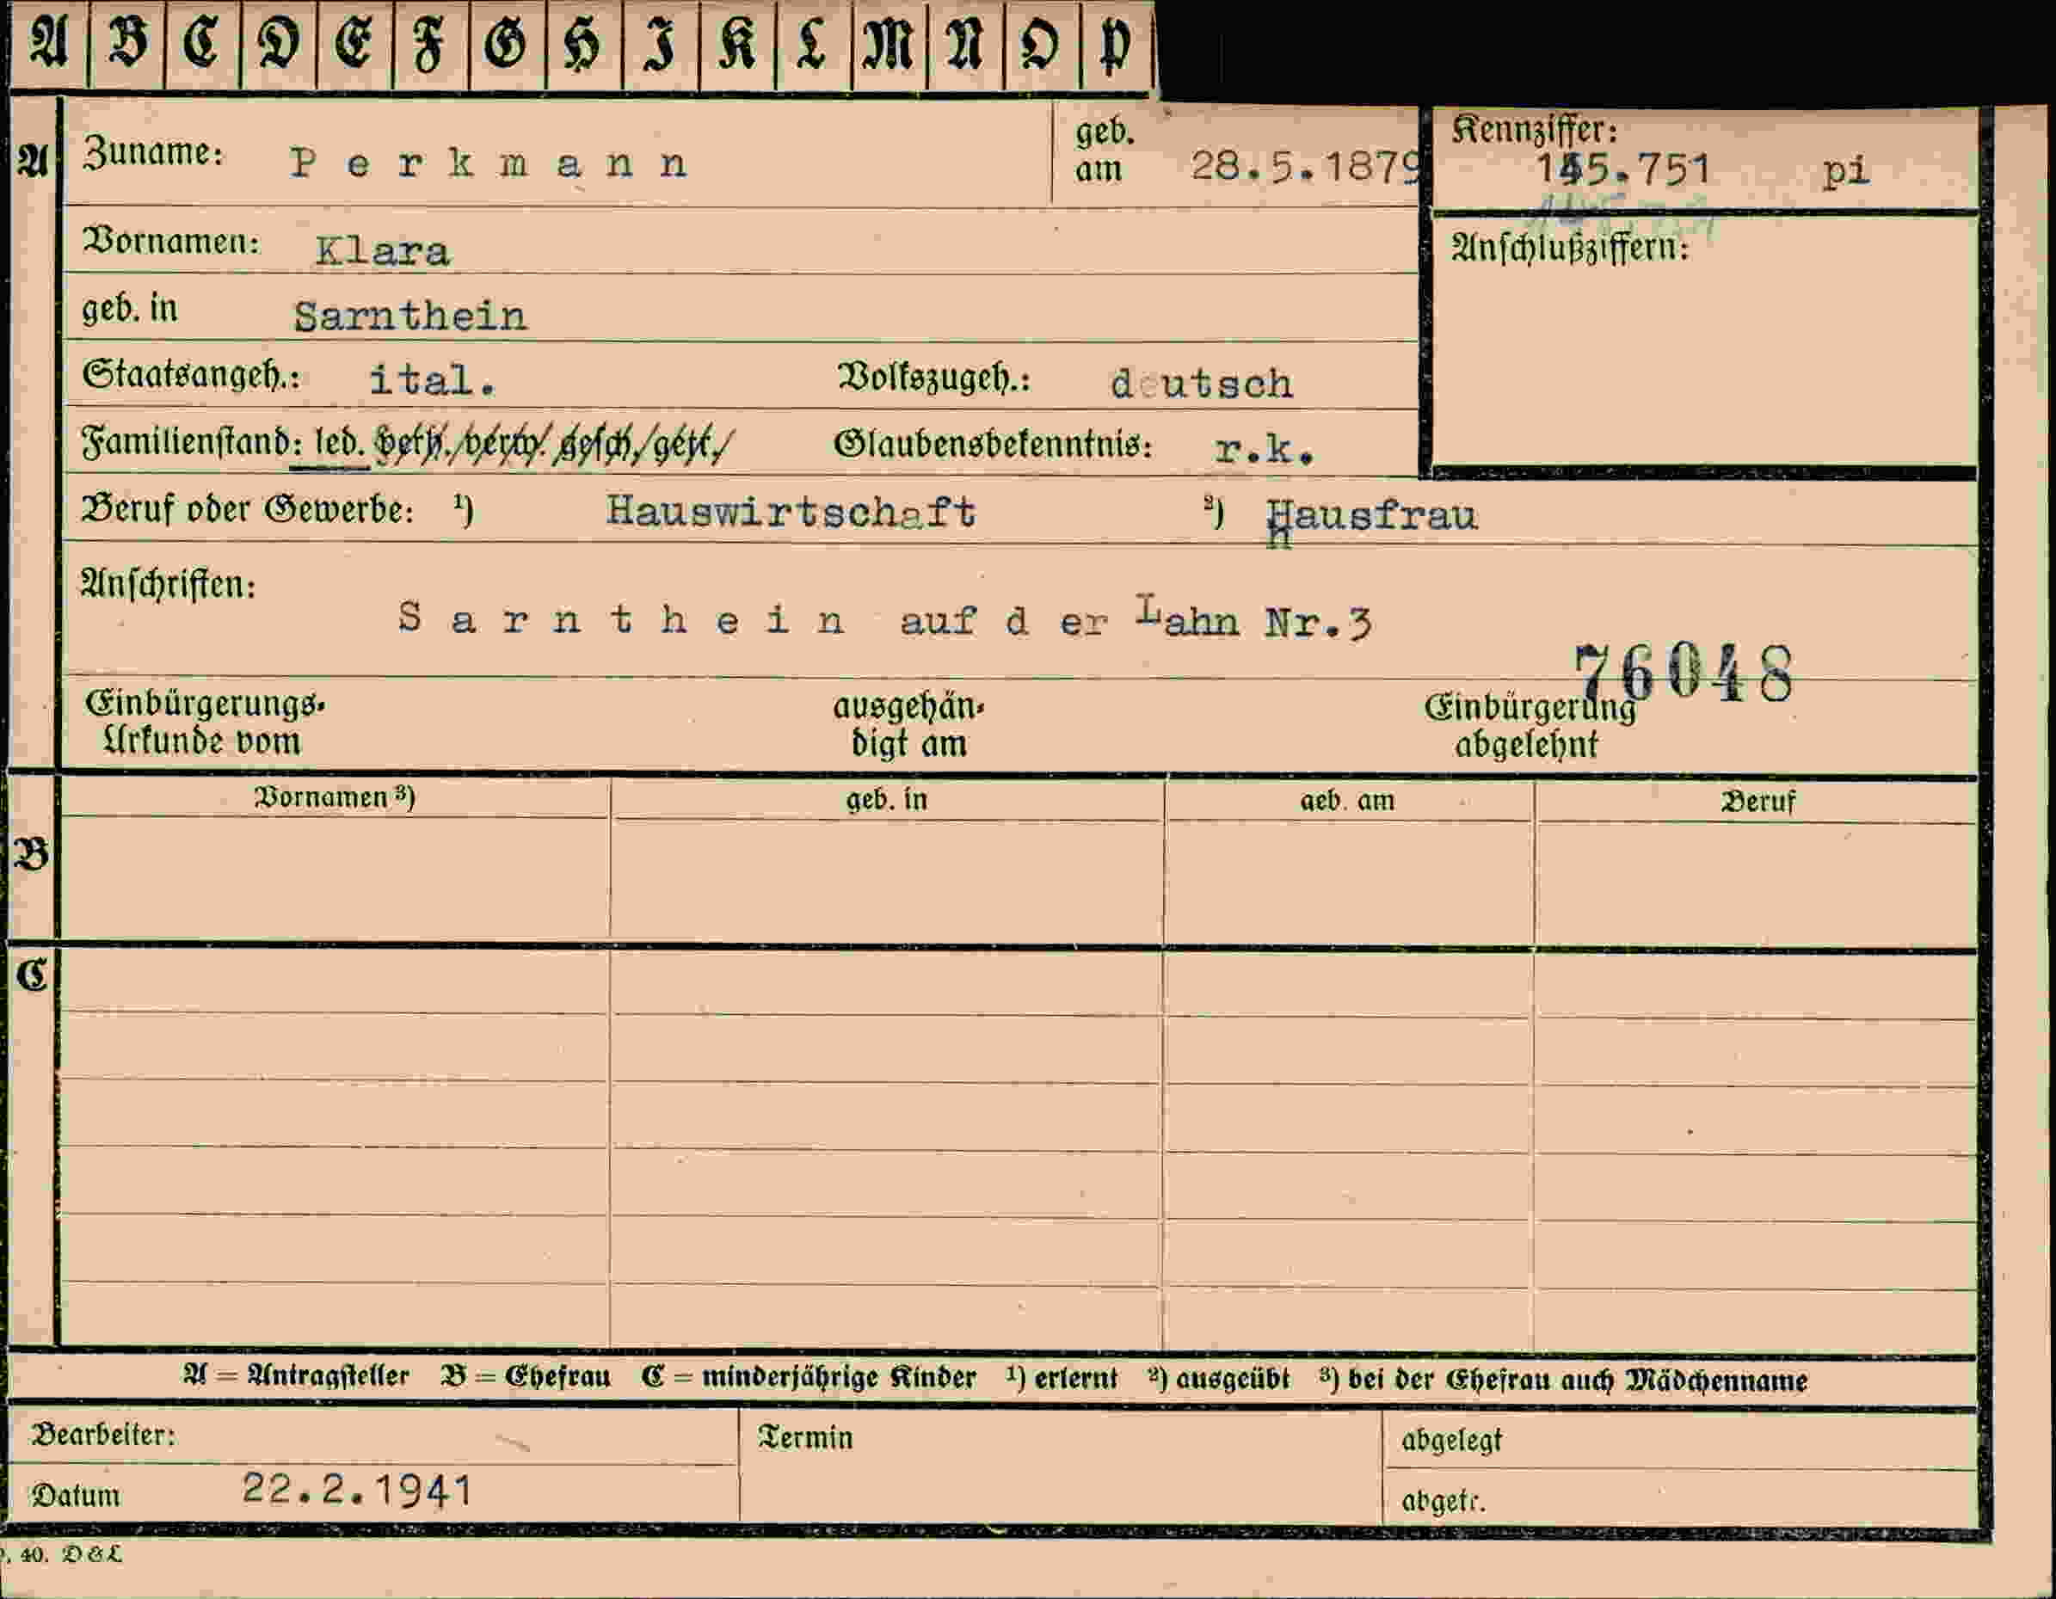Click the legend entry "A = Antragsteller"
The image size is (2056, 1599).
point(297,1377)
